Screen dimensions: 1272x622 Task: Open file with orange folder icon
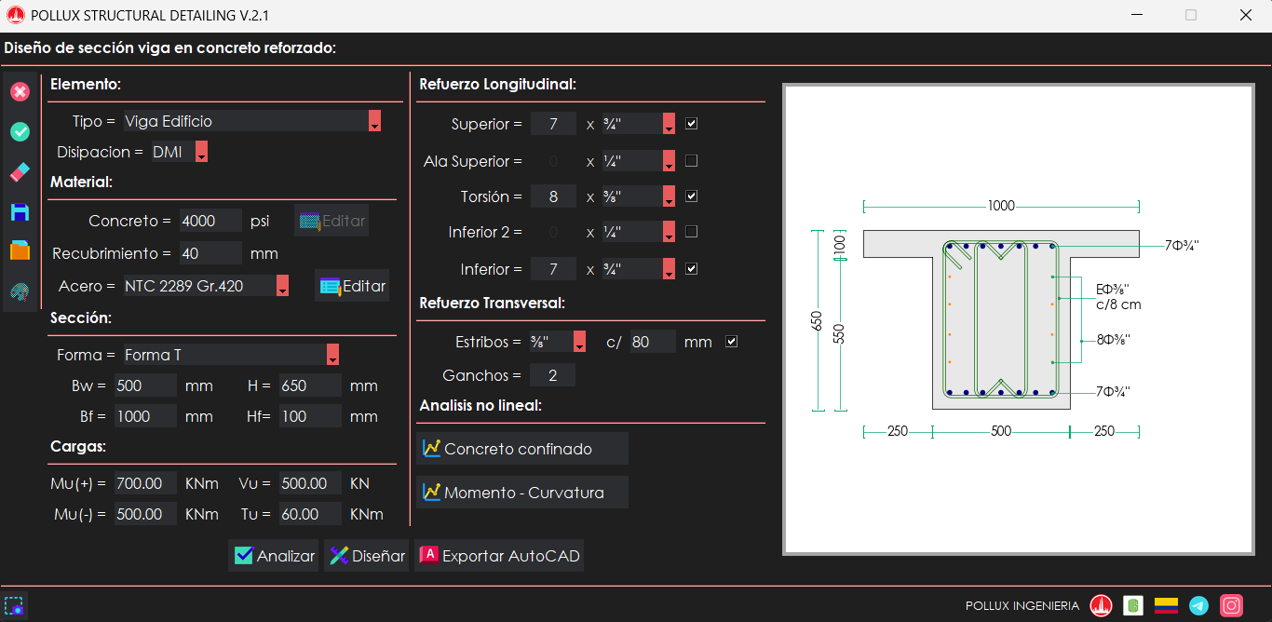(20, 251)
